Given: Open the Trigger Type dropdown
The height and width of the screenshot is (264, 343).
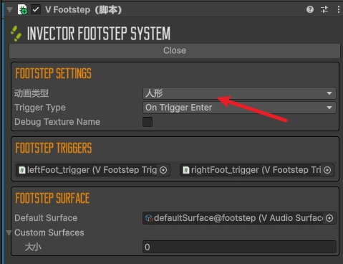Looking at the screenshot, I should (x=239, y=108).
